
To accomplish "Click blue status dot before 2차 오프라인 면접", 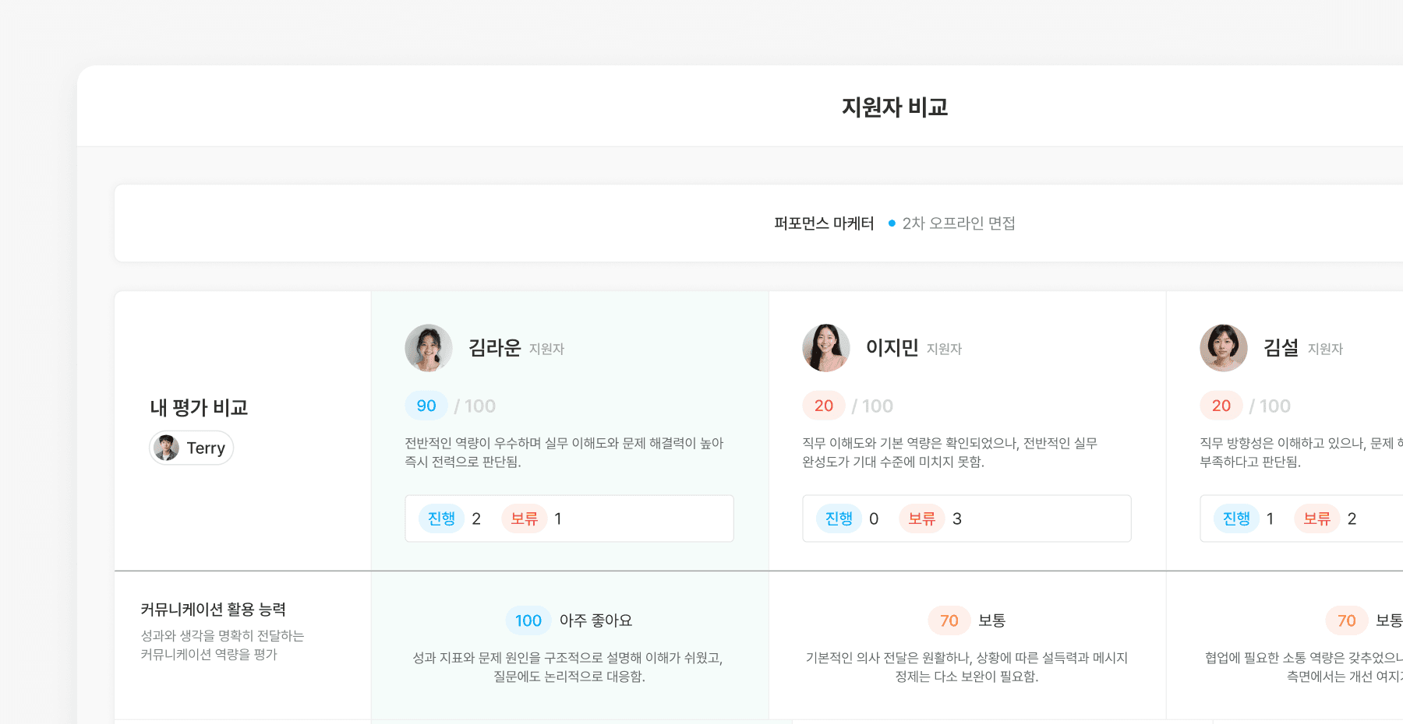I will click(x=892, y=223).
